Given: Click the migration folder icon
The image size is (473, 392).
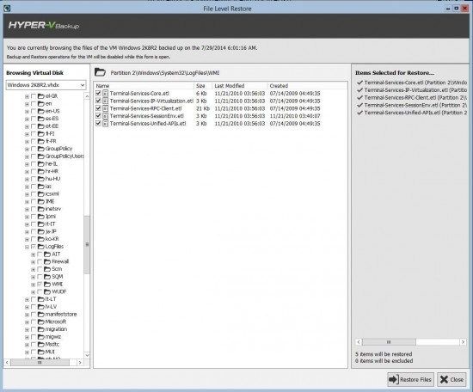Looking at the screenshot, I should click(x=41, y=329).
